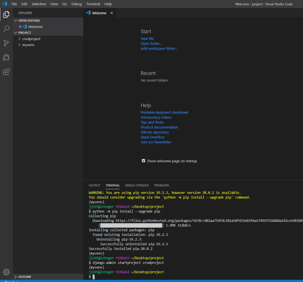Open the Debug view bug icon

tap(6, 57)
